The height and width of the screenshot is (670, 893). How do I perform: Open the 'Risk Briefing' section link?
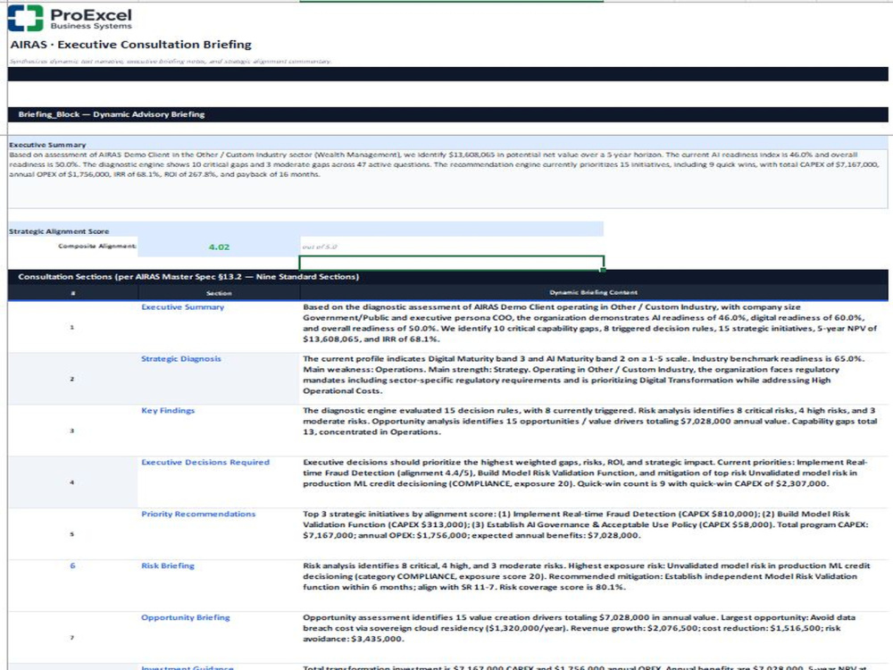[x=168, y=565]
